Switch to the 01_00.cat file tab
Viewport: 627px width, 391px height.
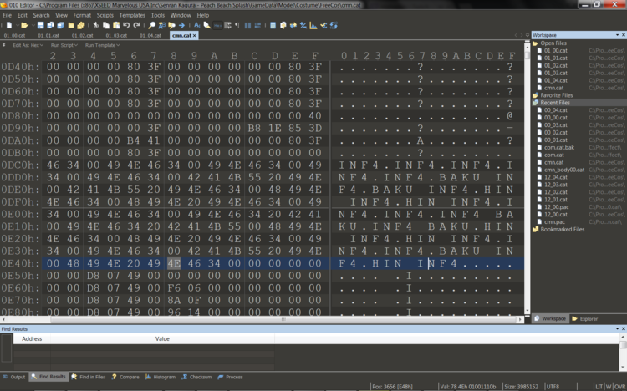[x=14, y=36]
